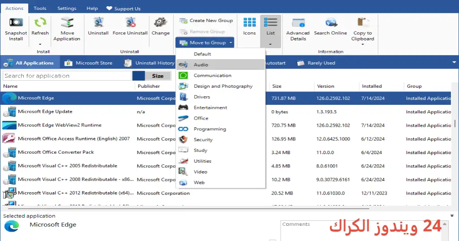Sort by the Installed column header
The height and width of the screenshot is (241, 459).
pyautogui.click(x=372, y=86)
